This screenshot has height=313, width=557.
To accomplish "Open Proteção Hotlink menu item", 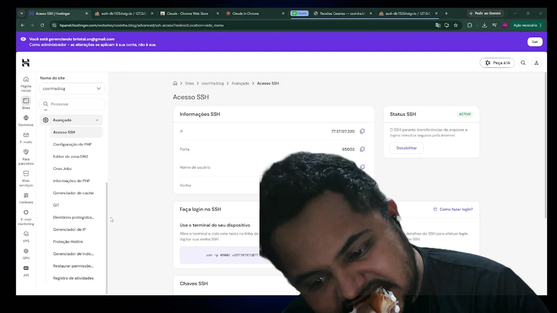I will pyautogui.click(x=68, y=242).
